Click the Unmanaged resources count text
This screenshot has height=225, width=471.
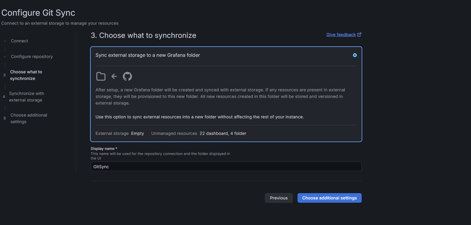[222, 134]
